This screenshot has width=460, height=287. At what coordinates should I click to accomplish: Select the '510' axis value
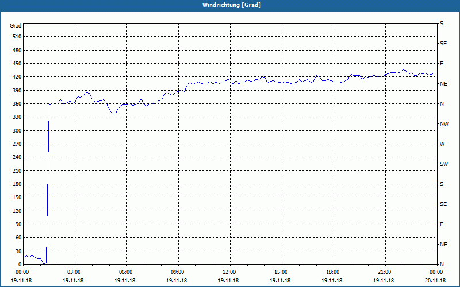(17, 37)
